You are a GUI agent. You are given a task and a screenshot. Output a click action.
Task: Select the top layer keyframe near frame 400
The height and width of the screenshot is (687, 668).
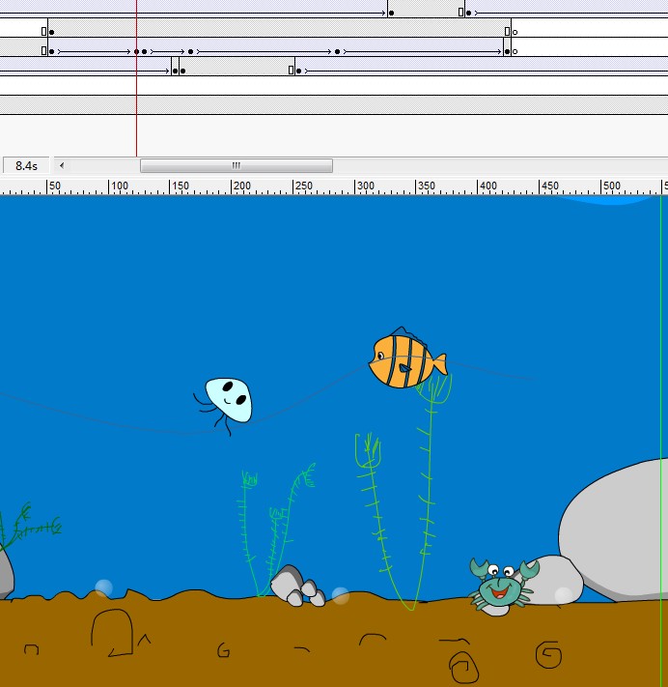(390, 13)
